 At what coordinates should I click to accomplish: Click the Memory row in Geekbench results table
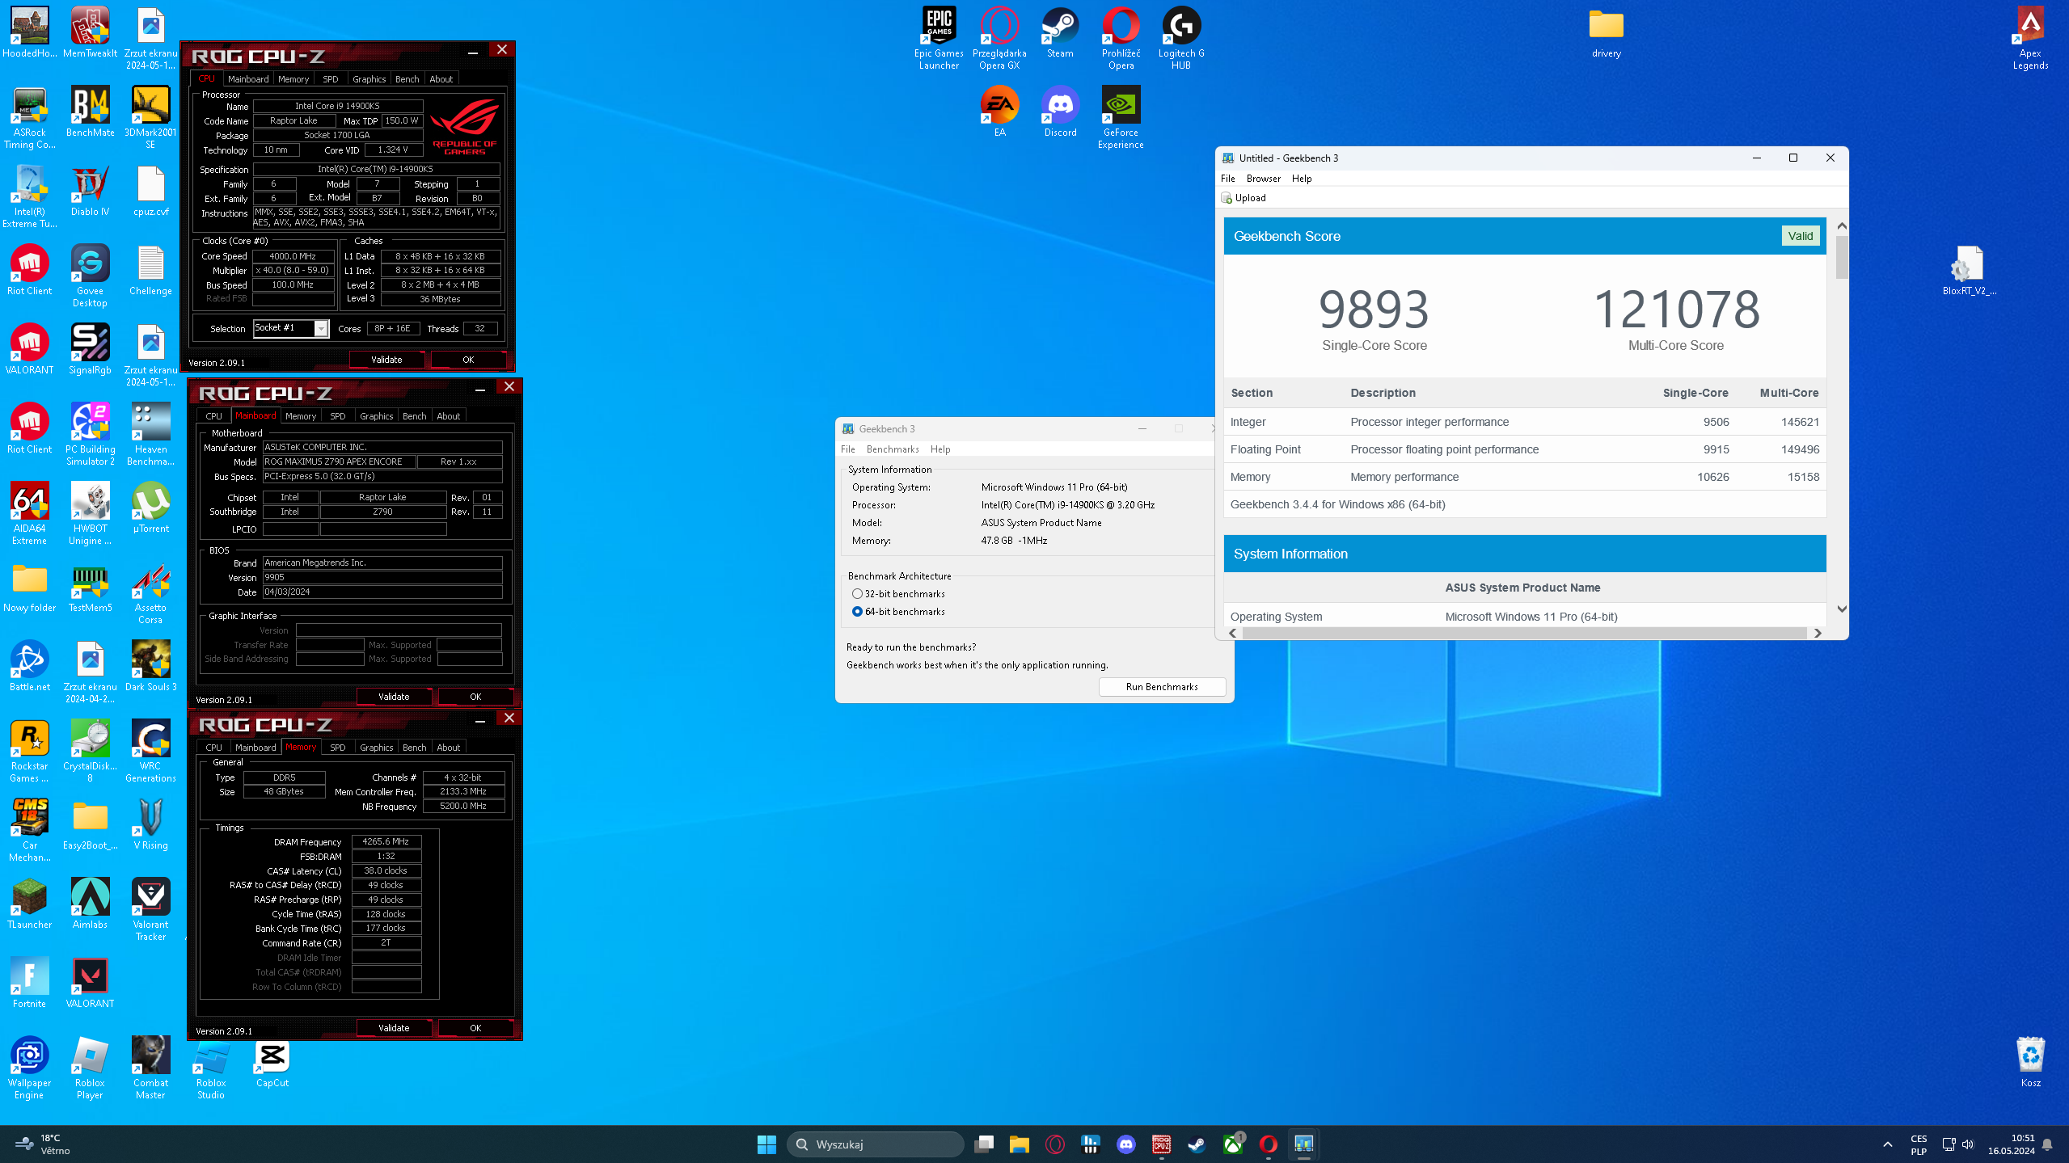[1524, 477]
